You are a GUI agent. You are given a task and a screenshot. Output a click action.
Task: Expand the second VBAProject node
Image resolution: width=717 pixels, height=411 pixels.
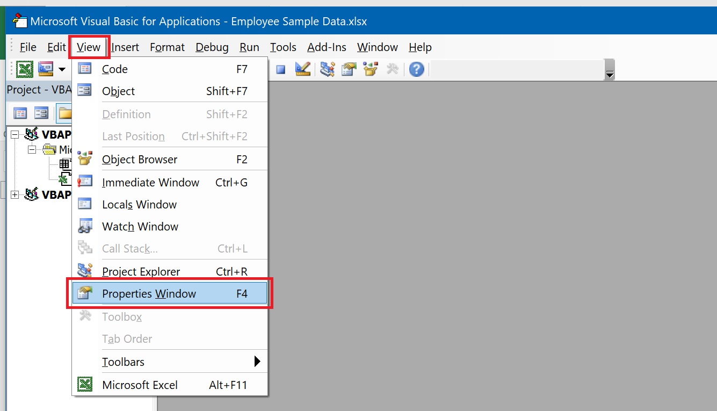click(15, 194)
